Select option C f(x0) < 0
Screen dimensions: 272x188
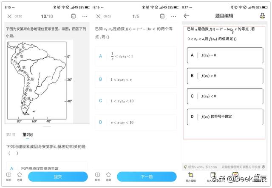(x=225, y=96)
